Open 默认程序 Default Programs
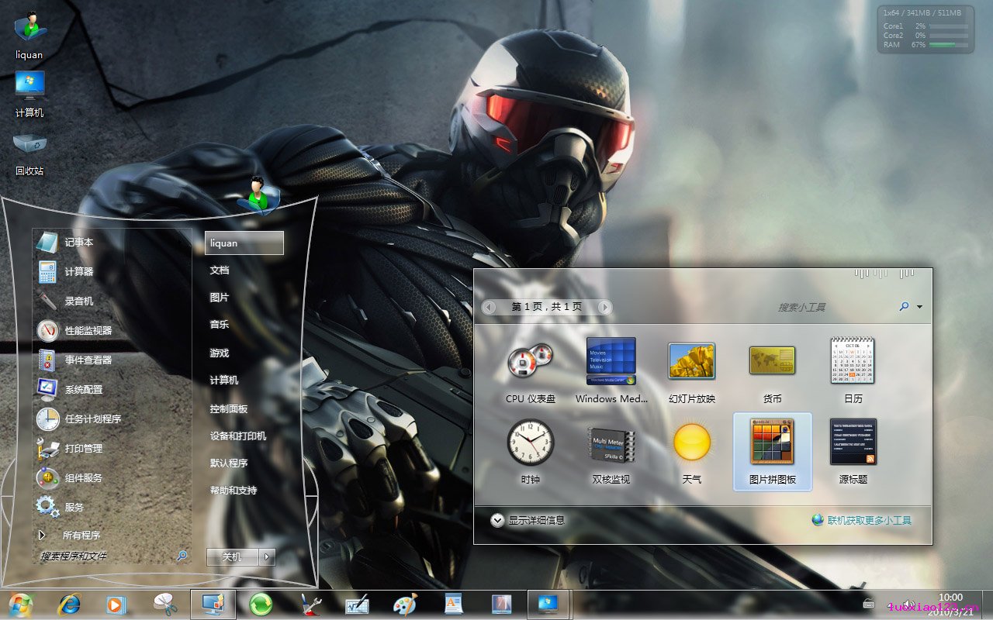993x620 pixels. (229, 463)
